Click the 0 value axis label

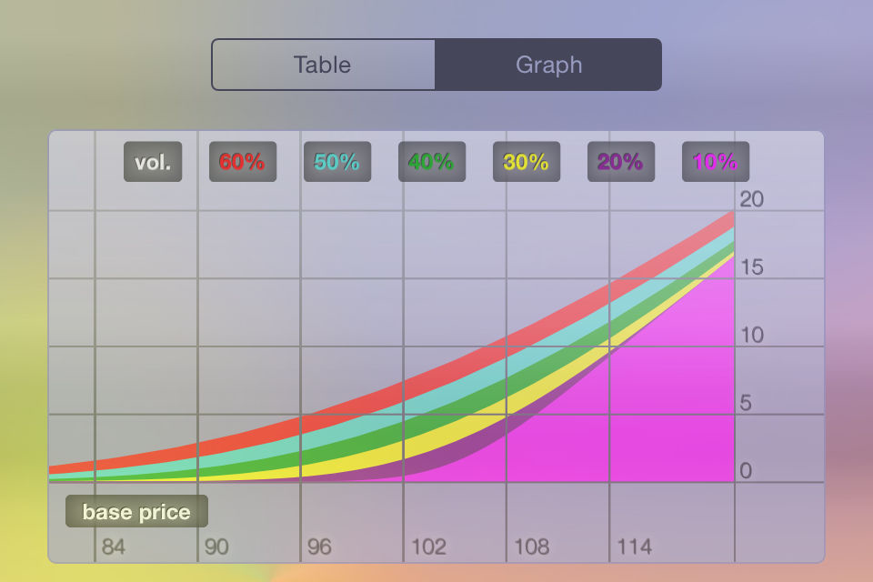tap(746, 471)
